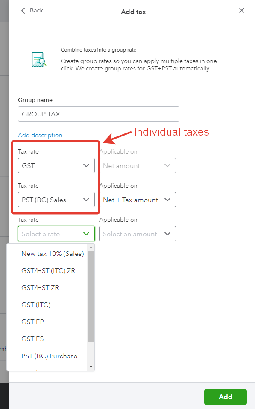Click the tax receipt illustration icon
This screenshot has height=409, width=255.
coord(39,60)
